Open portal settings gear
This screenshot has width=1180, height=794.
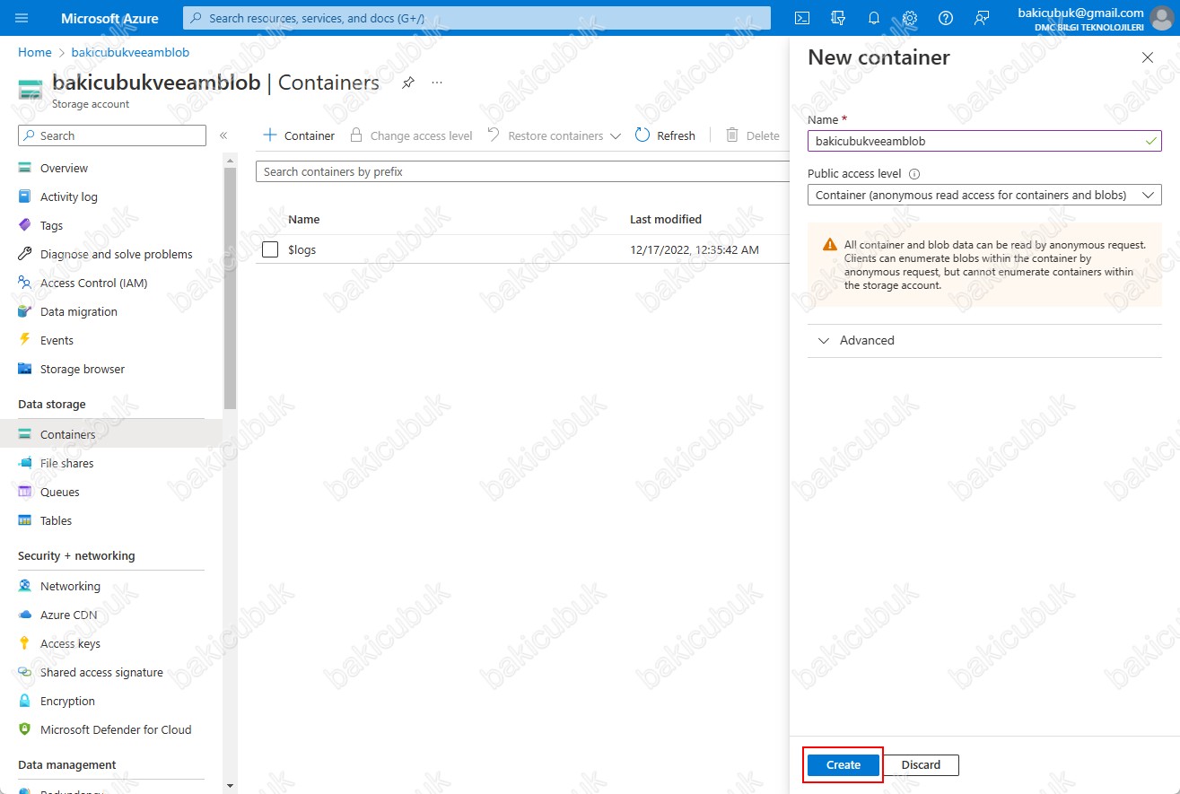click(910, 18)
